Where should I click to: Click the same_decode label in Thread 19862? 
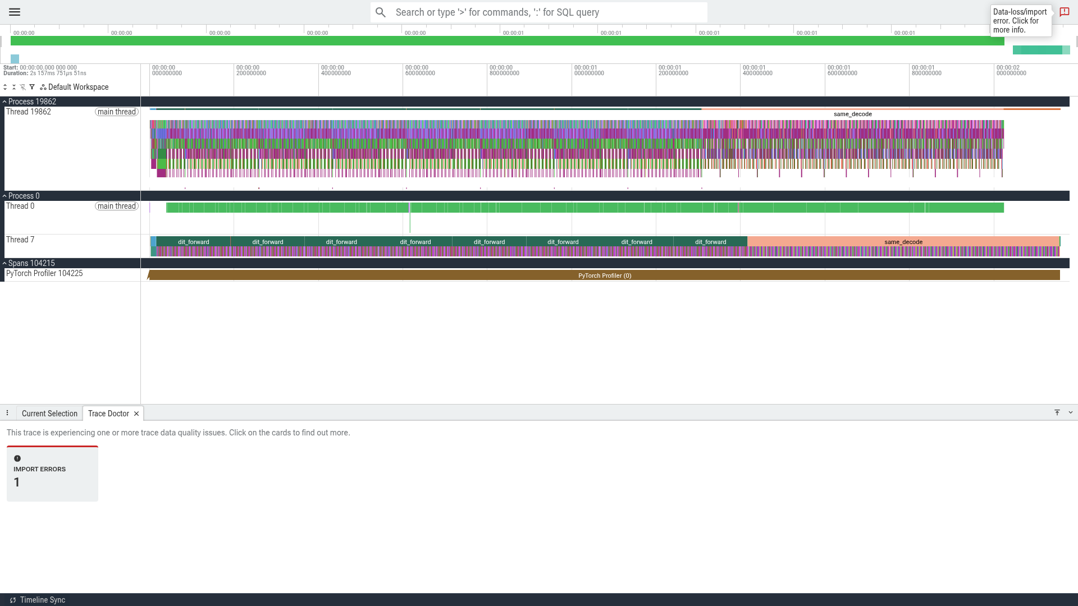point(852,114)
